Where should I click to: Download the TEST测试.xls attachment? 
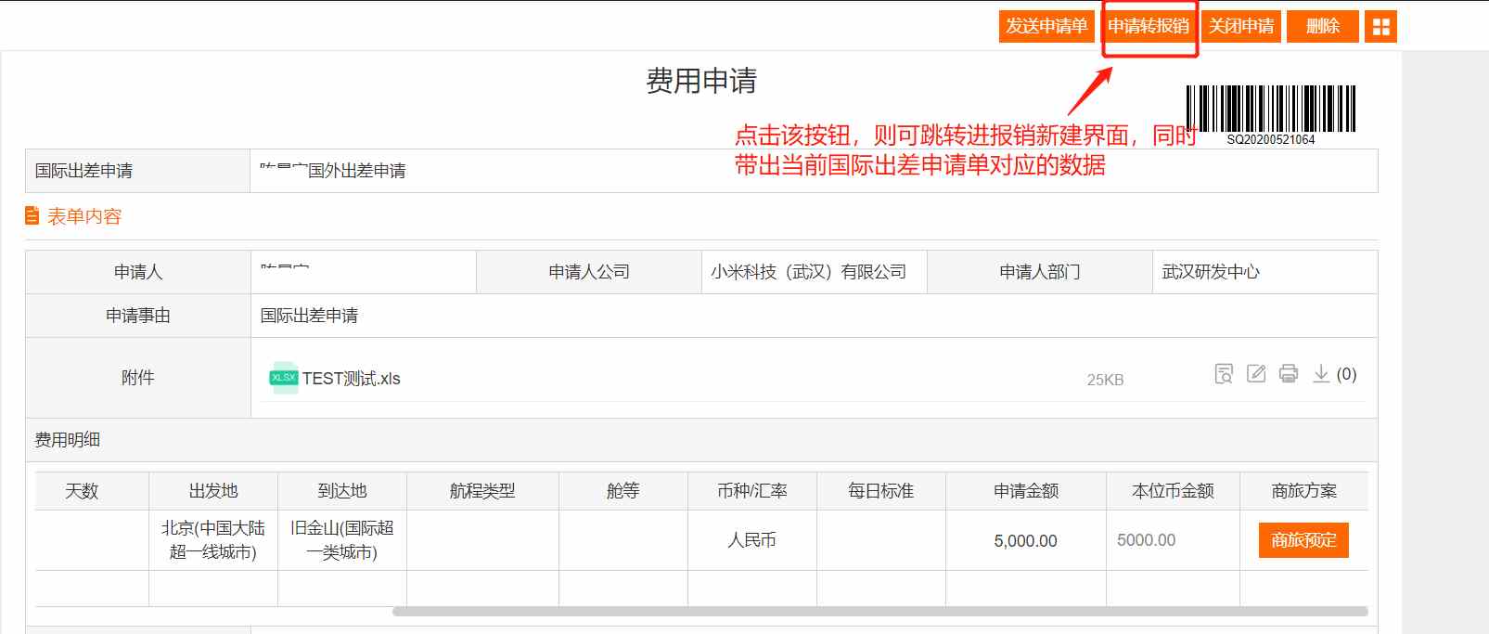1321,374
